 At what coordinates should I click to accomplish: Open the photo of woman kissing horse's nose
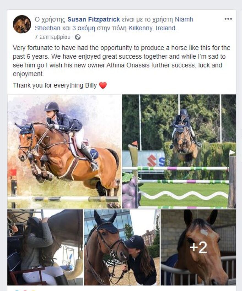(122, 247)
